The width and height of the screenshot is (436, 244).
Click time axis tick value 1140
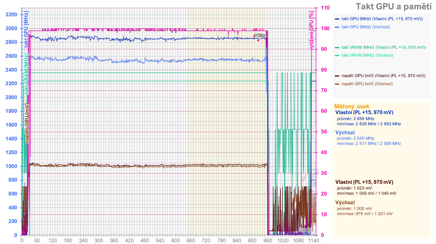point(314,240)
